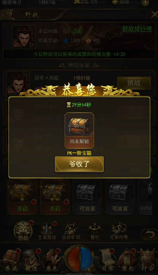Open the 兄弟传奇 icon
158x275 pixels.
(x=119, y=231)
